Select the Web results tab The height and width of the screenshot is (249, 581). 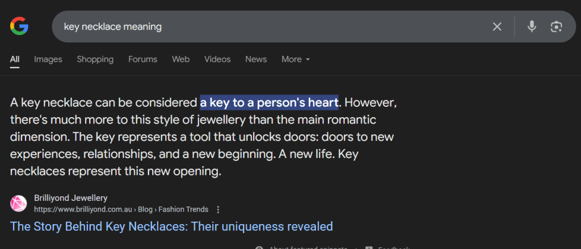(x=180, y=59)
